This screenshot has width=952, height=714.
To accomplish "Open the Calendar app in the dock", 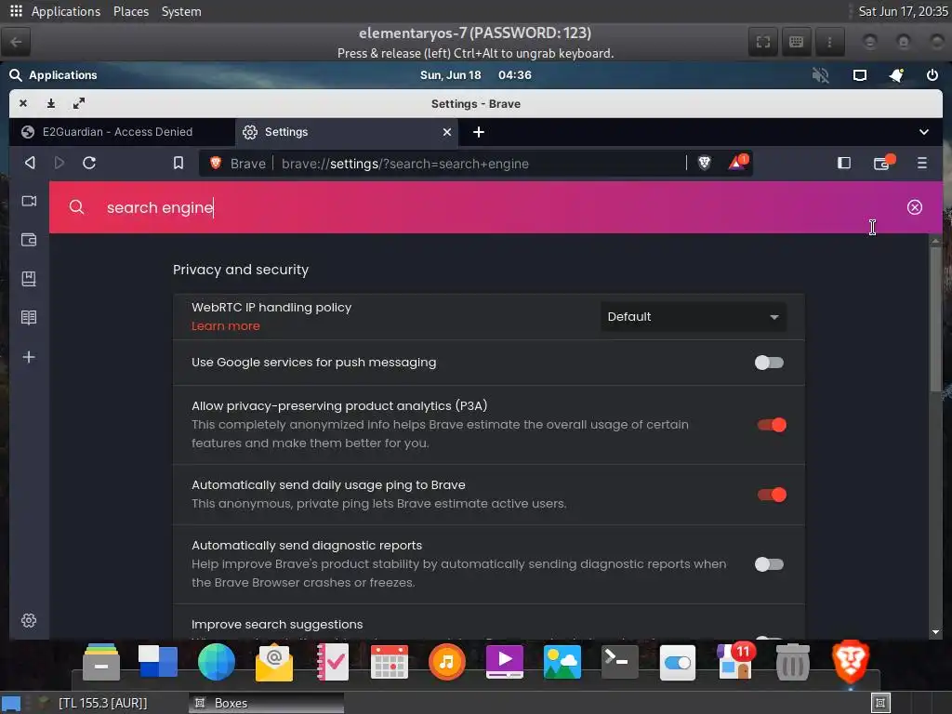I will (x=390, y=662).
